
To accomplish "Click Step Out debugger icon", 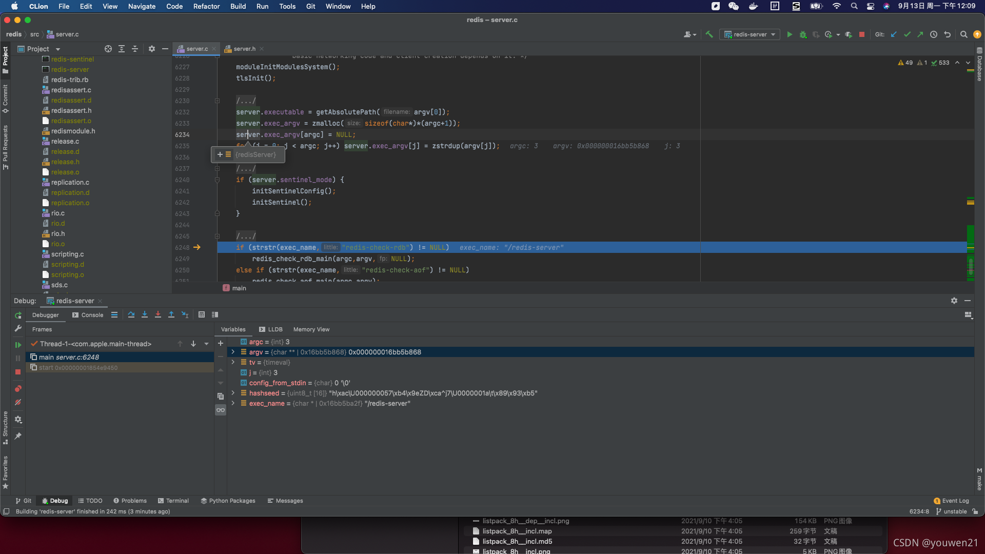I will pos(171,314).
